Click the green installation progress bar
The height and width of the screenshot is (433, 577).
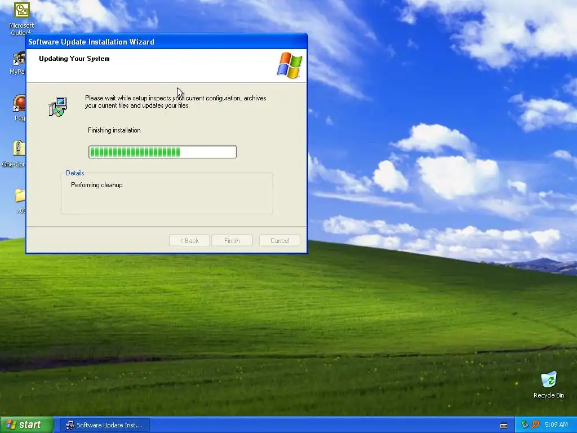click(162, 152)
